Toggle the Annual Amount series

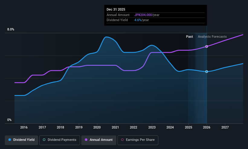[x=99, y=140]
